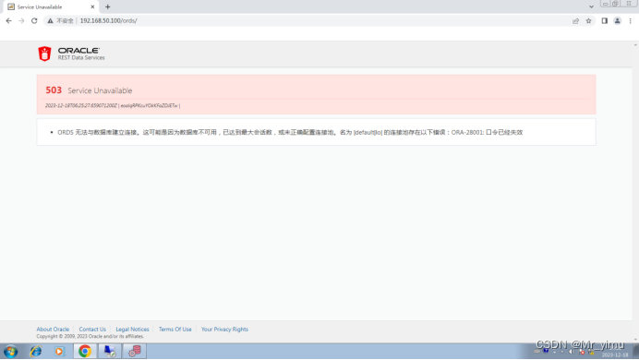Open the Chrome profile avatar
Image resolution: width=639 pixels, height=360 pixels.
click(x=618, y=20)
